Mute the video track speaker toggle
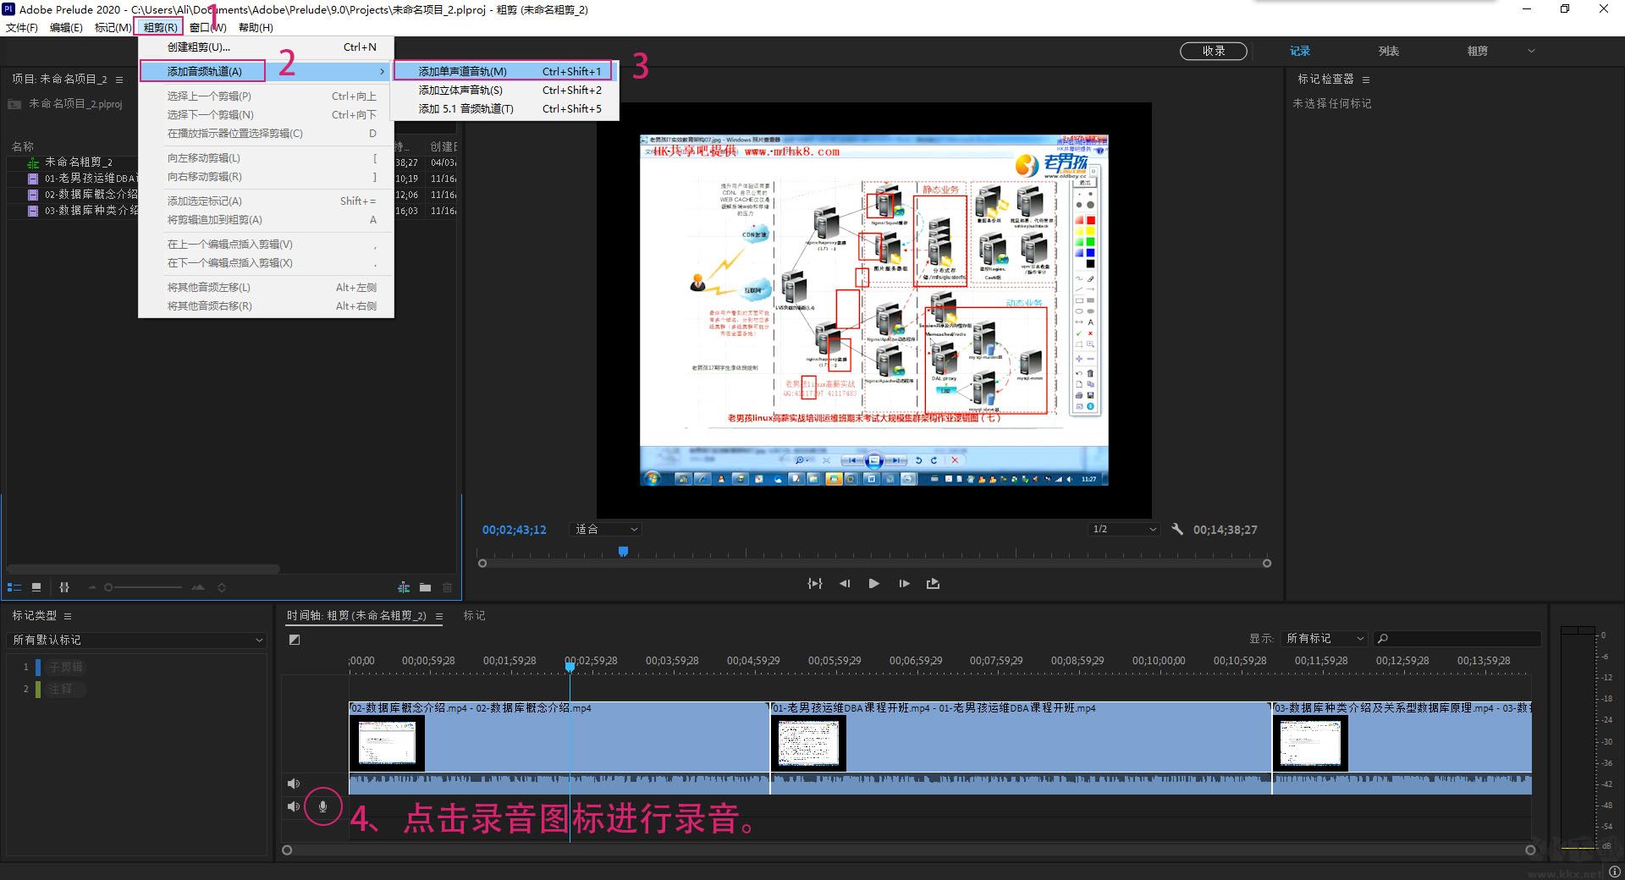The height and width of the screenshot is (880, 1625). (x=294, y=784)
